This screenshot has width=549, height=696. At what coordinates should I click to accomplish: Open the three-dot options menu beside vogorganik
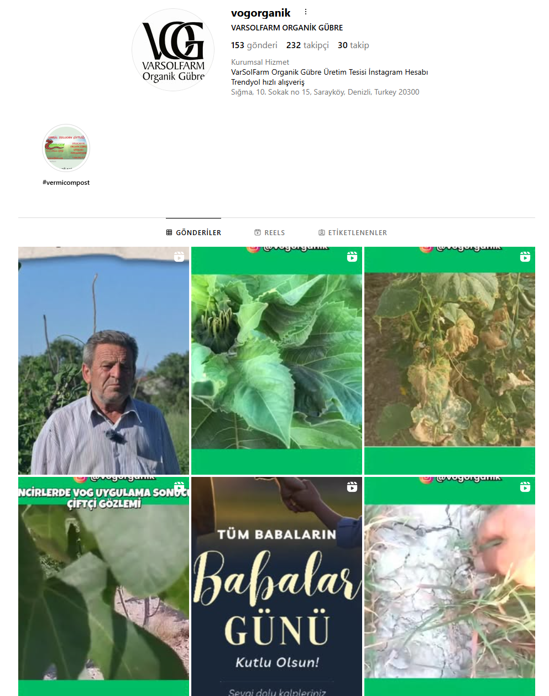306,12
